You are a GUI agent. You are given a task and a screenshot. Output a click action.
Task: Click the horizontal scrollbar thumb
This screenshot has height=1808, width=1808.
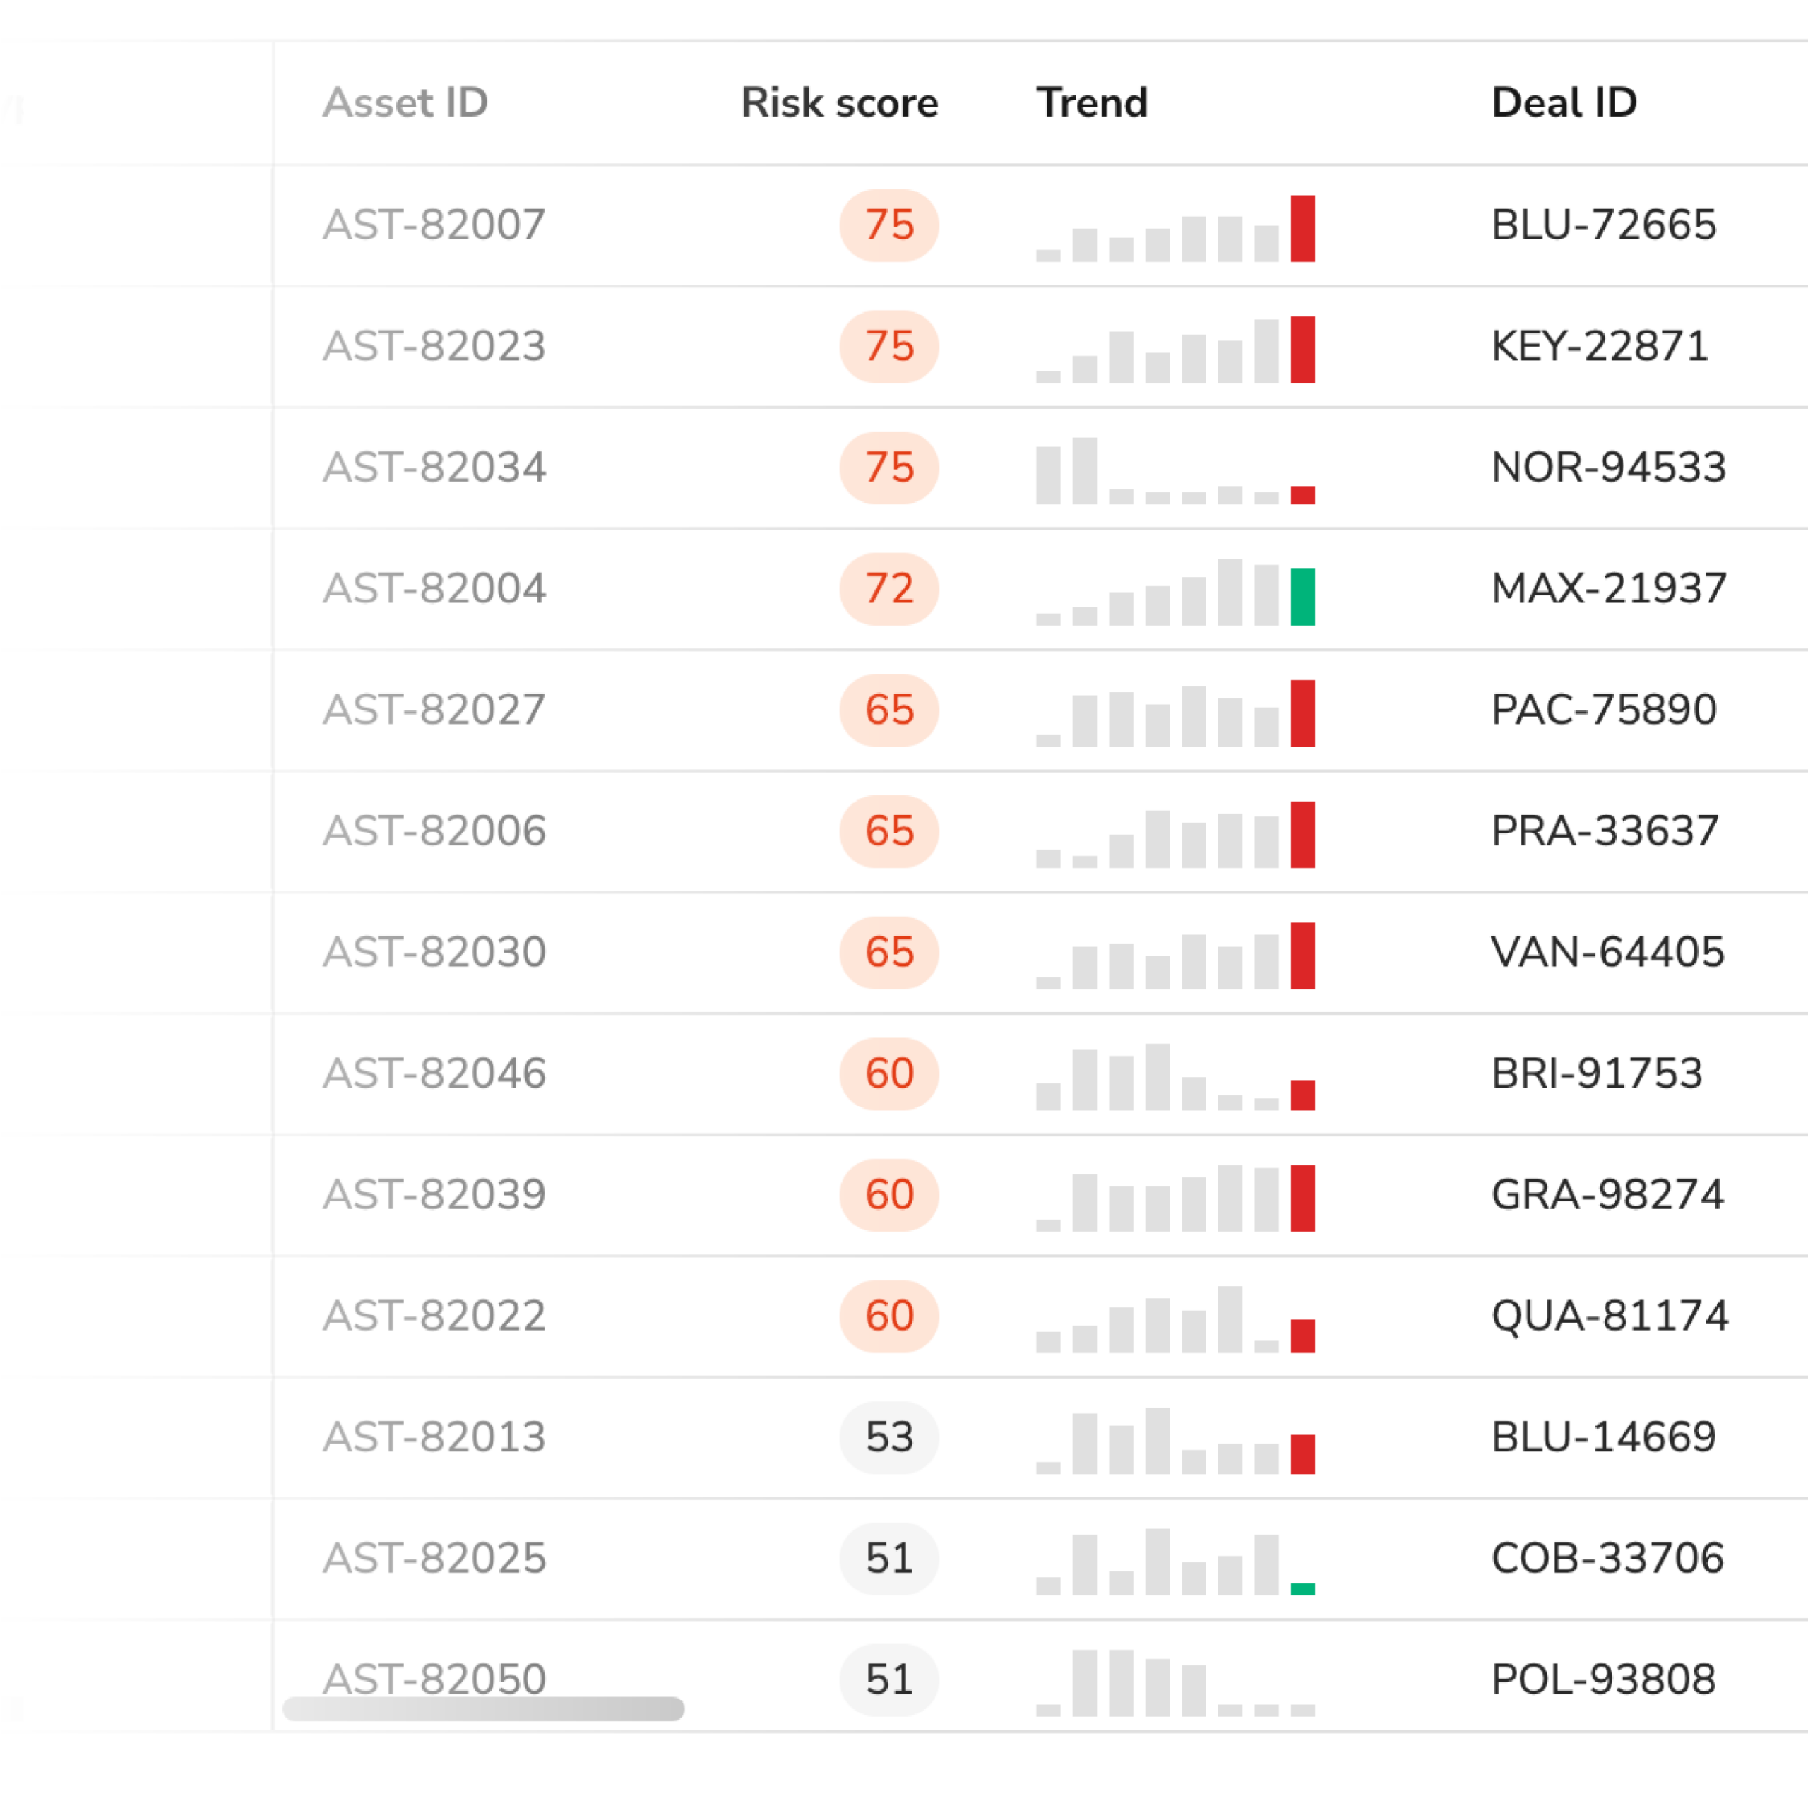click(x=484, y=1709)
